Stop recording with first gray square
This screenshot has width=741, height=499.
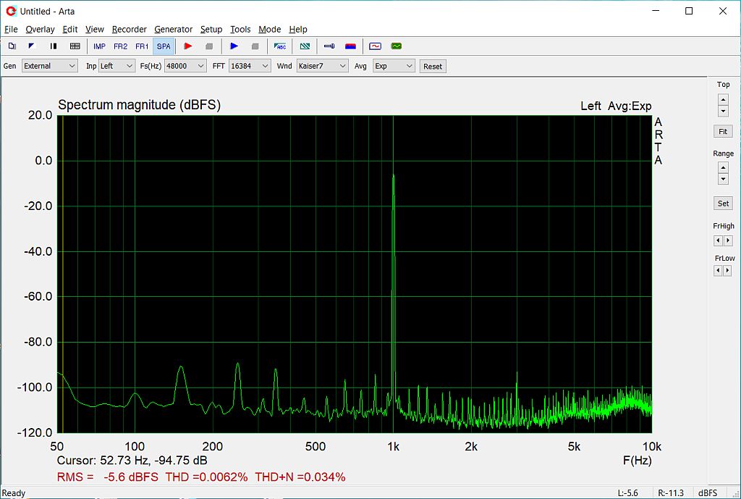[209, 46]
